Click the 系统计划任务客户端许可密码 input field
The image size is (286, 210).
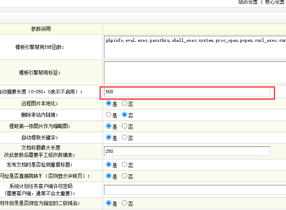[195, 190]
